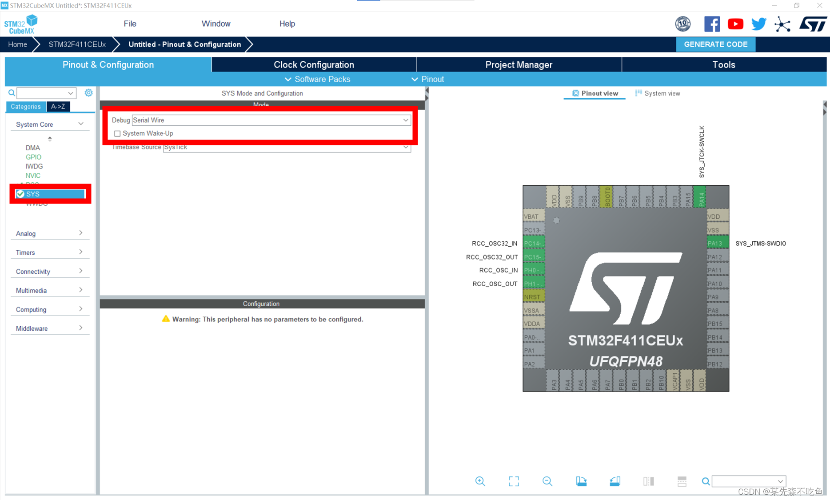Toggle the vertical split view icon
This screenshot has width=830, height=500.
click(648, 481)
